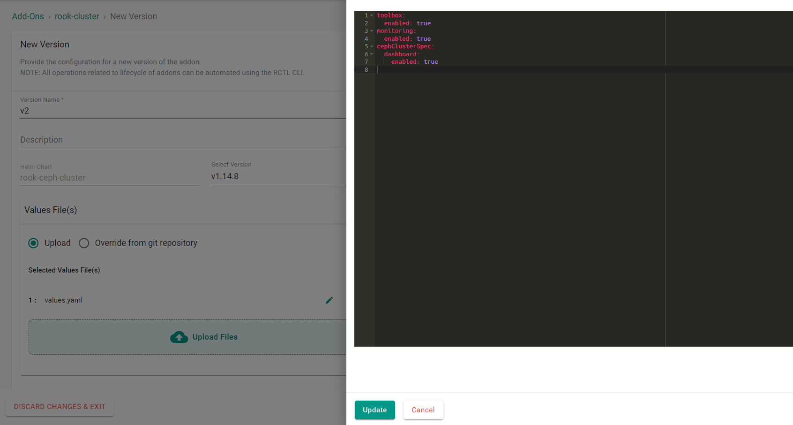Viewport: 793px width, 425px height.
Task: Edit values.yaml with the pencil icon
Action: (329, 300)
